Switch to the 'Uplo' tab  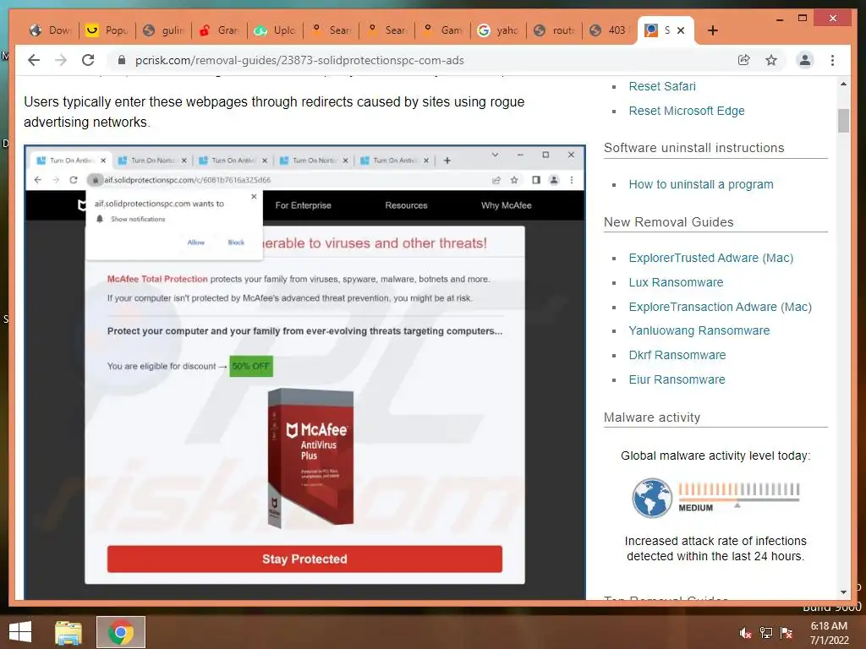click(x=275, y=30)
